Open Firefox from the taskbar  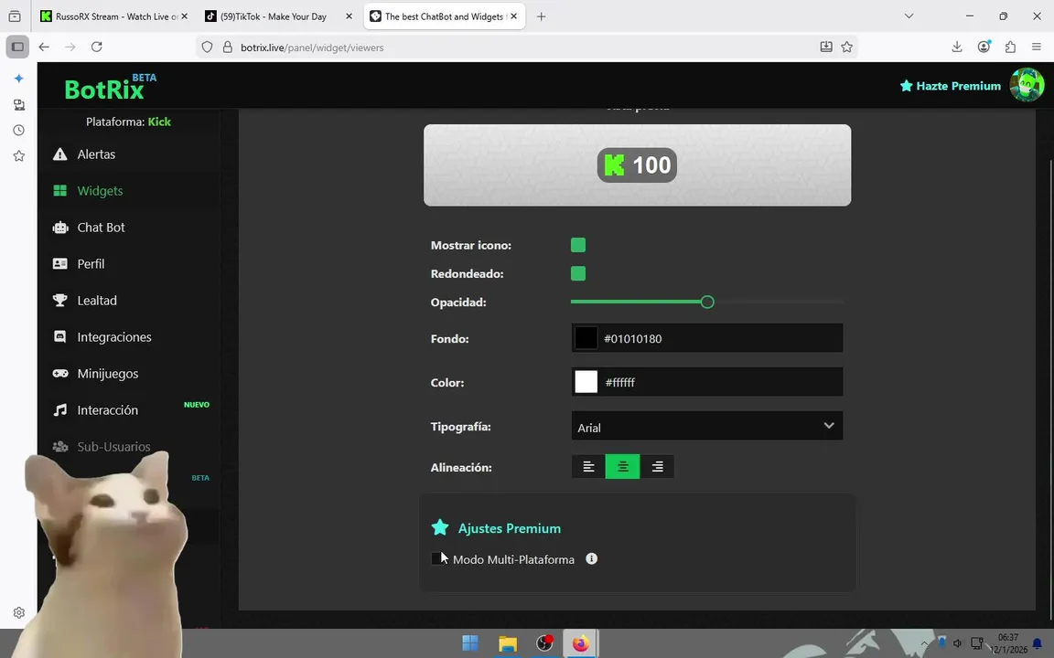581,643
